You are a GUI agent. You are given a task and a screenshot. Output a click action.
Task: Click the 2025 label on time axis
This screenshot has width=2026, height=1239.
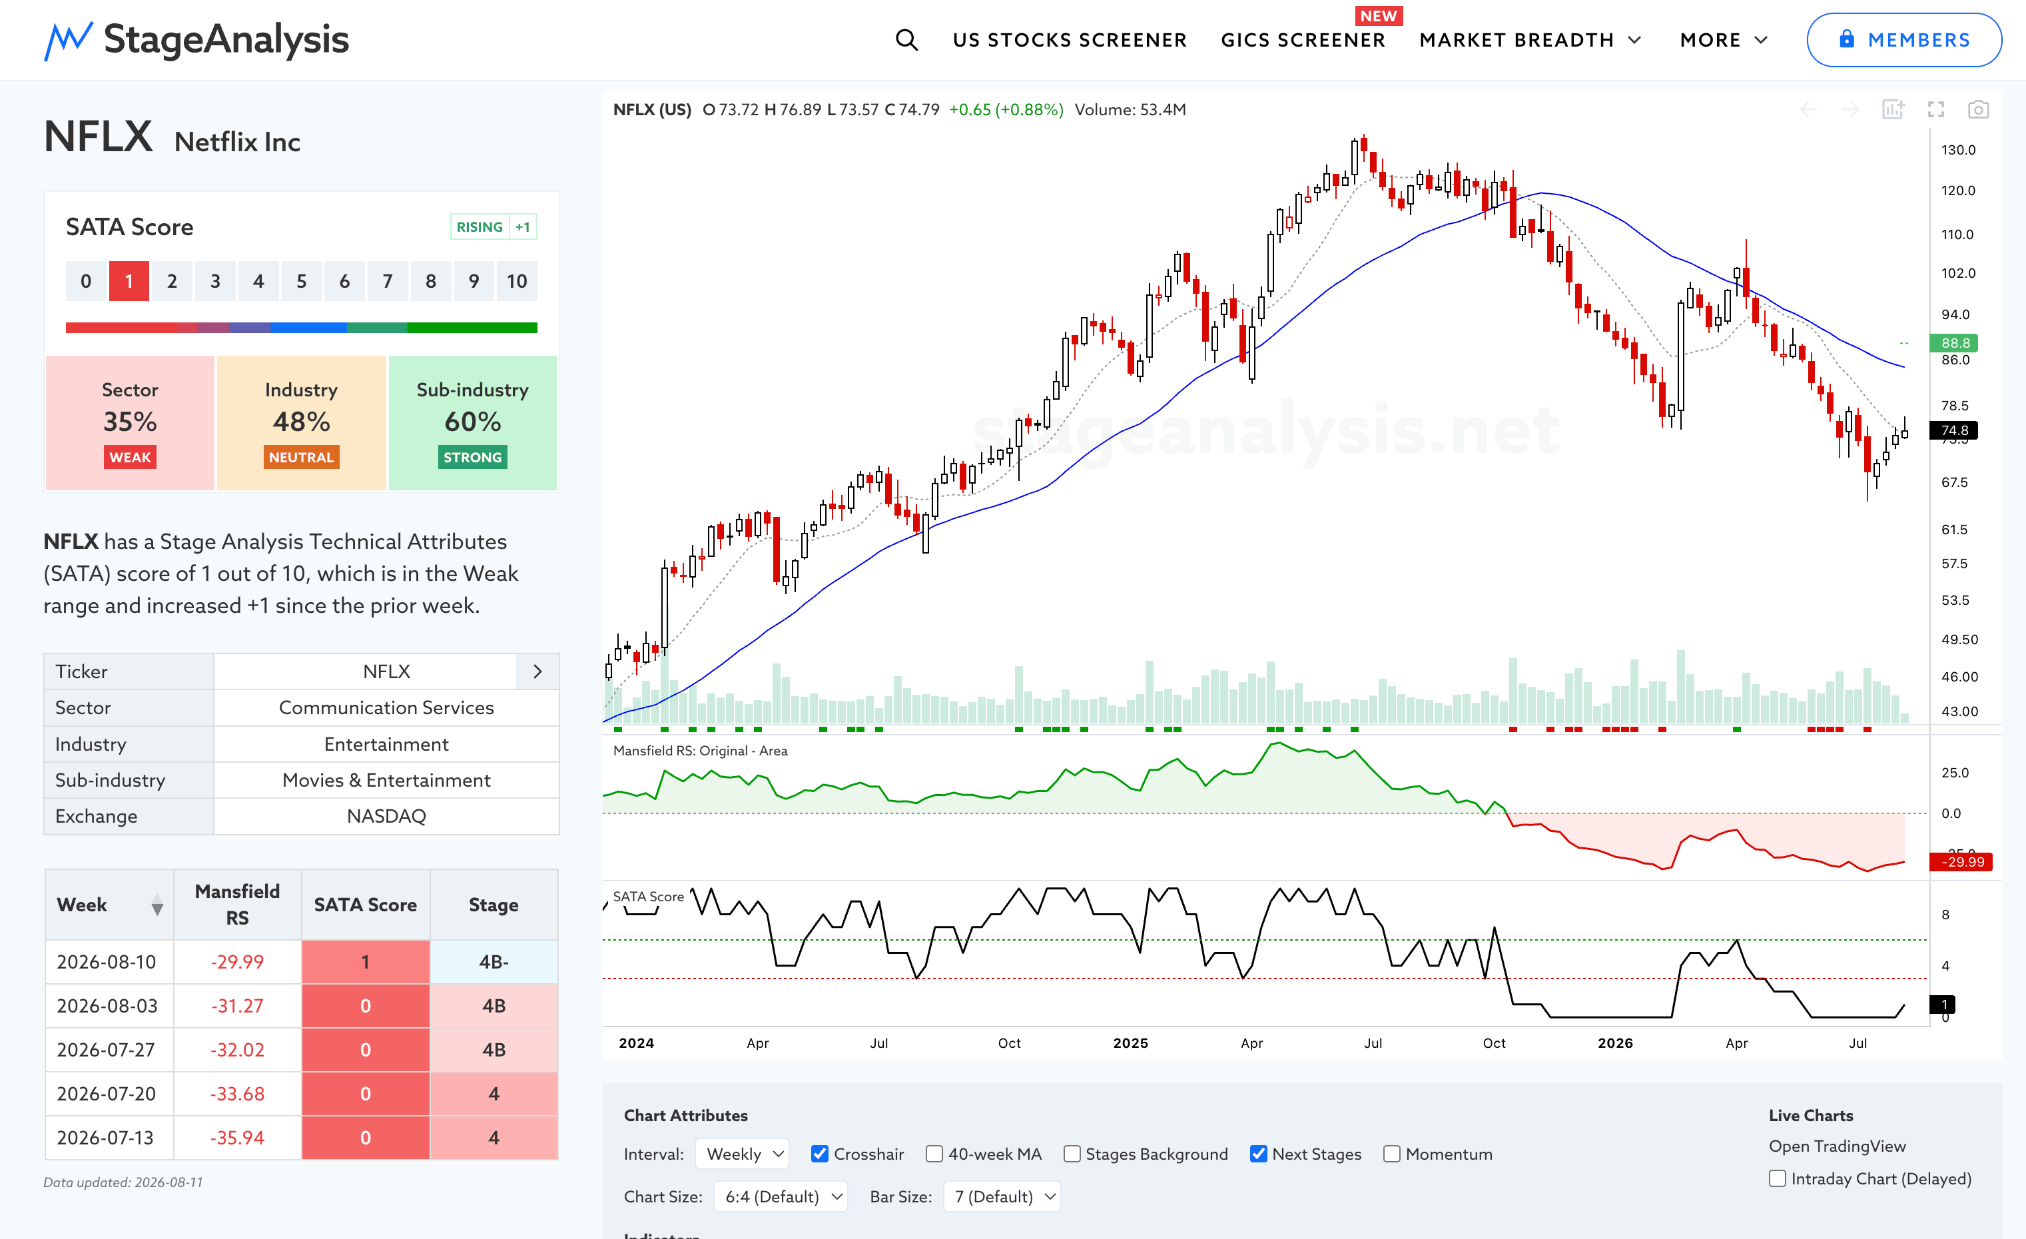[1131, 1043]
